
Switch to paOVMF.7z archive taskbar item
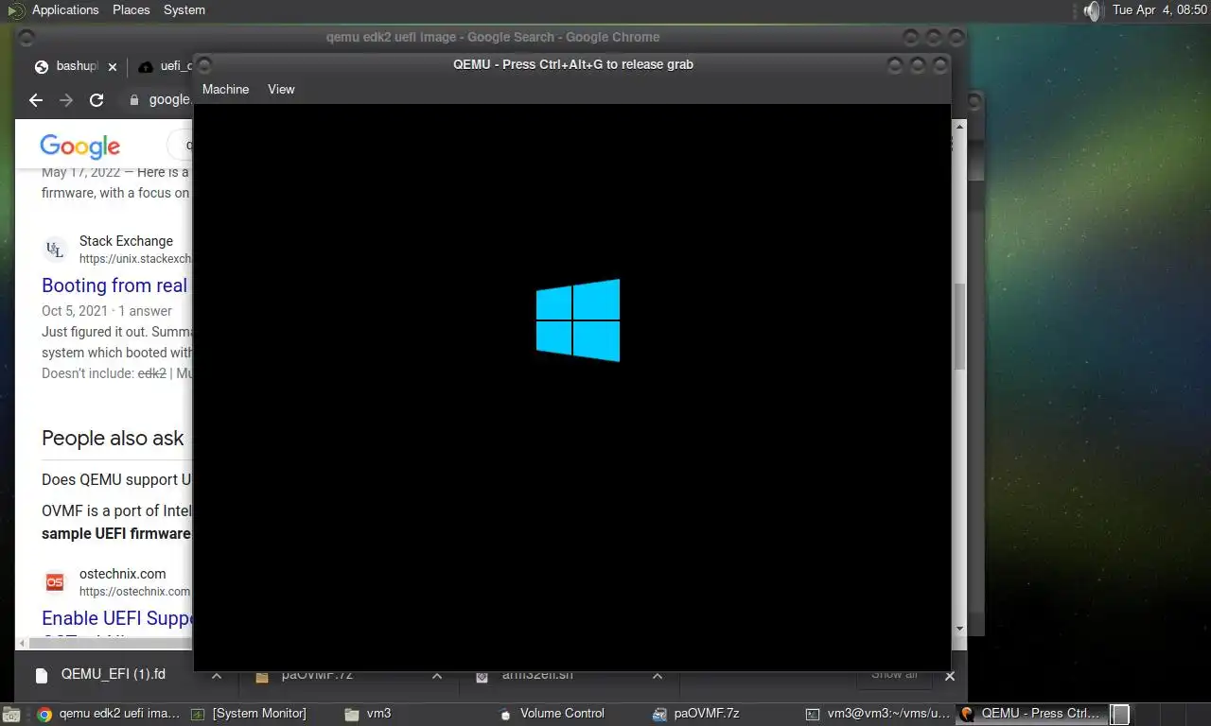[x=696, y=714]
